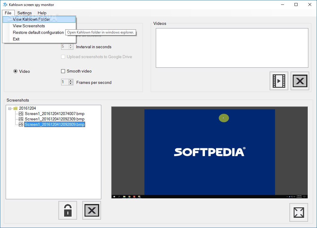Choose Exit from File menu
The image size is (317, 228).
tap(39, 39)
